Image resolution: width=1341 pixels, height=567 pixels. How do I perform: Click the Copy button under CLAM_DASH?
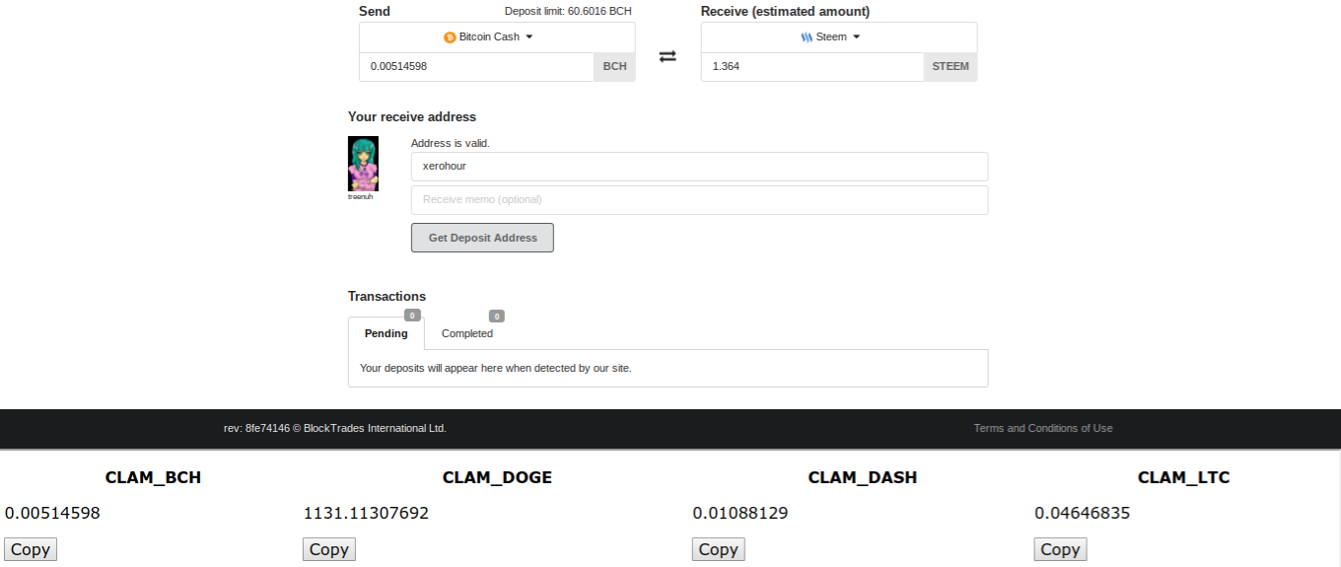(719, 550)
